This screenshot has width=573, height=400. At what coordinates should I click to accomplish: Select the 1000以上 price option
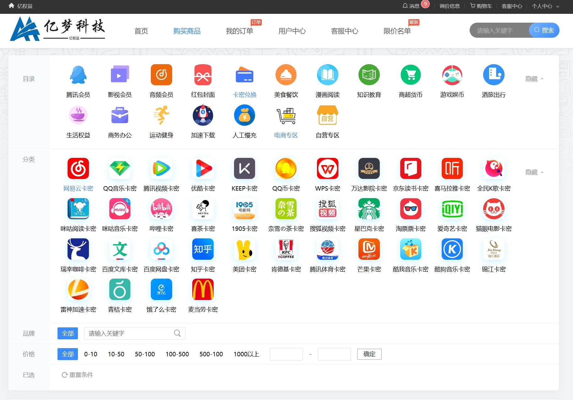[247, 354]
